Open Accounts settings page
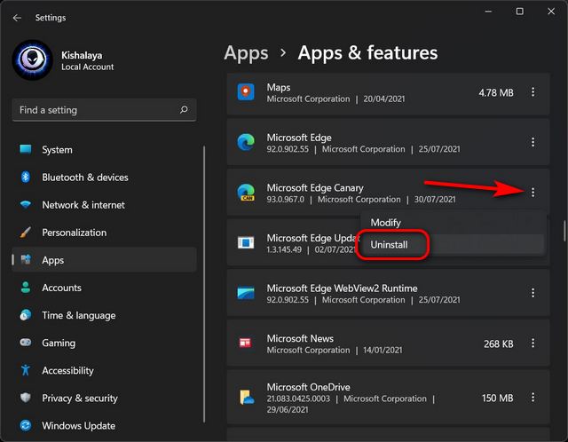The height and width of the screenshot is (442, 568). point(61,288)
